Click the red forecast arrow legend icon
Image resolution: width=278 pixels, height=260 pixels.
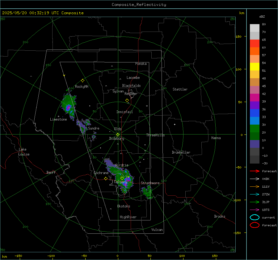pos(255,171)
